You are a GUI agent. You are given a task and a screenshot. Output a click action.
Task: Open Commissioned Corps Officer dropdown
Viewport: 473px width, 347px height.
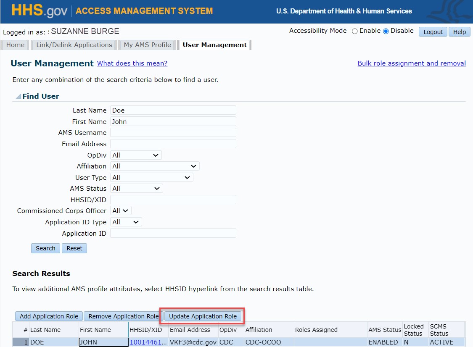(121, 211)
